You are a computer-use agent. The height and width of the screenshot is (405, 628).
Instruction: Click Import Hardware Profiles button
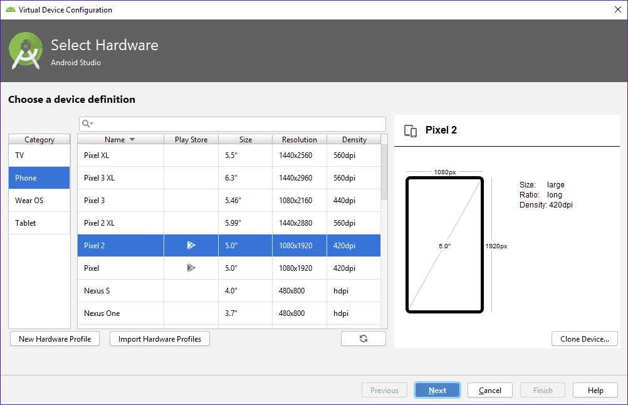coord(160,339)
